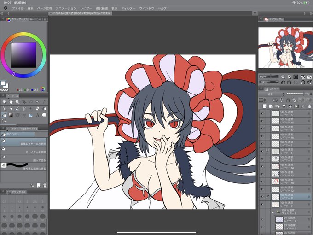Select 他レイヤーを参照 sub tool
The image size is (313, 235).
coord(23,150)
